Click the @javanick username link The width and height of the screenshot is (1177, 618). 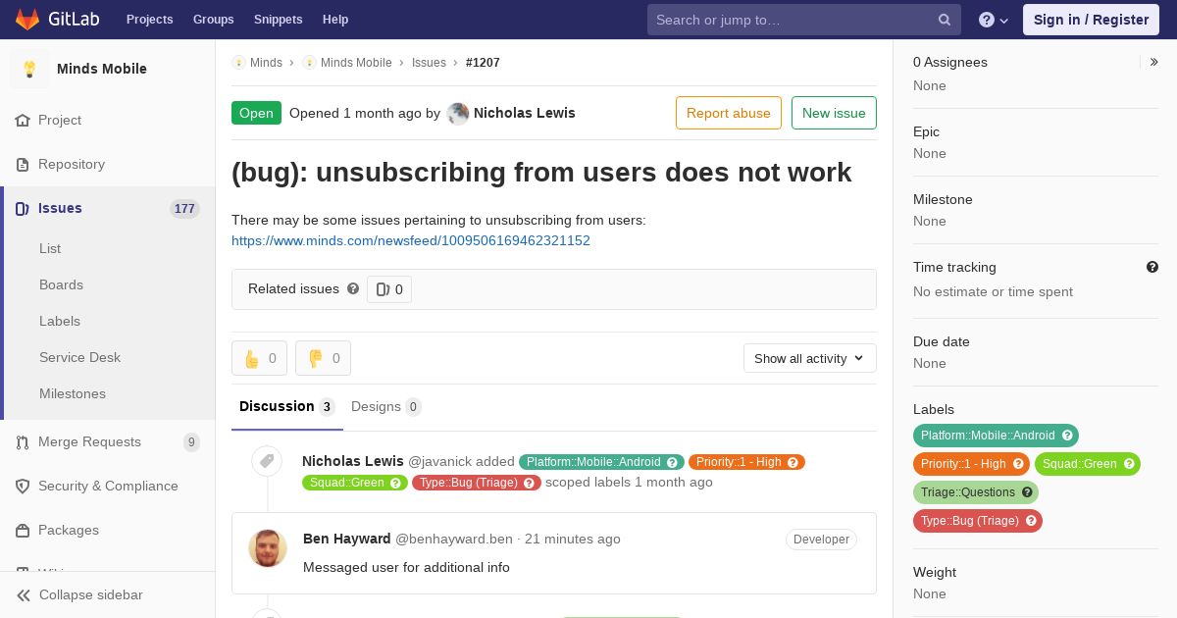coord(440,461)
